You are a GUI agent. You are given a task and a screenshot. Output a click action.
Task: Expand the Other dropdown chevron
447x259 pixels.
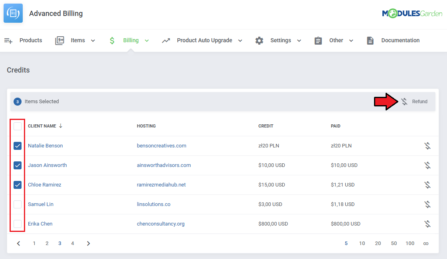tap(351, 41)
